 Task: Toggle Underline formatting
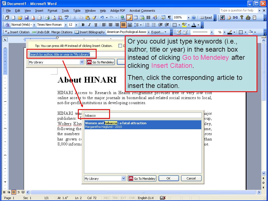(96, 25)
